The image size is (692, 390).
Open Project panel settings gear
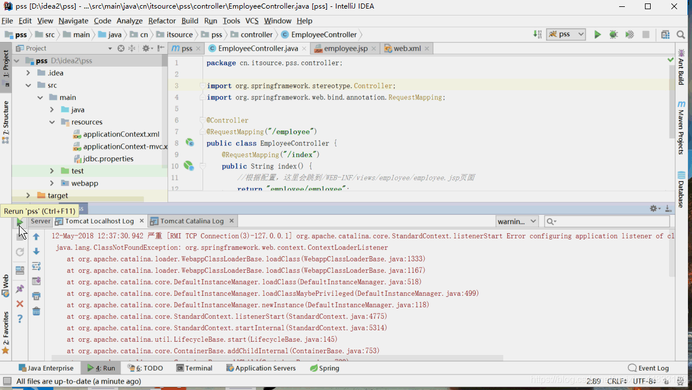coord(146,48)
